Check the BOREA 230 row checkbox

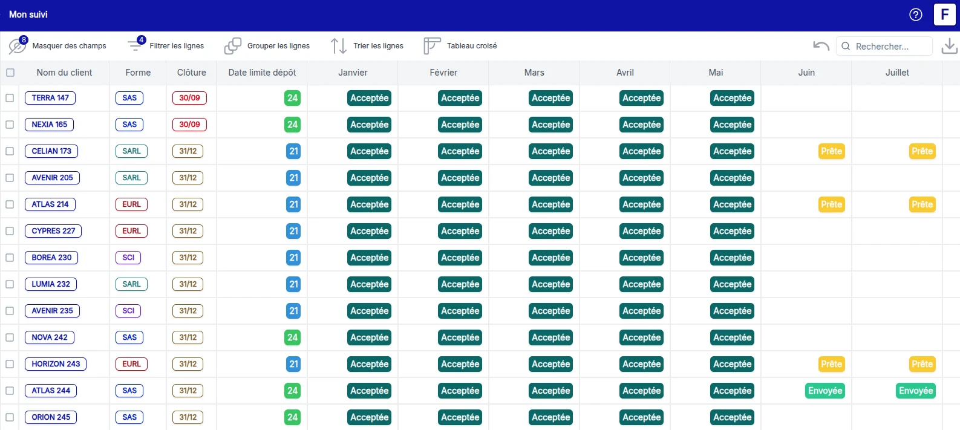(x=10, y=258)
